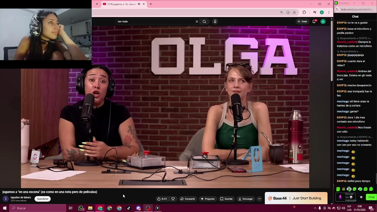
Task: Click the YouTube video player
Action: pos(165,107)
